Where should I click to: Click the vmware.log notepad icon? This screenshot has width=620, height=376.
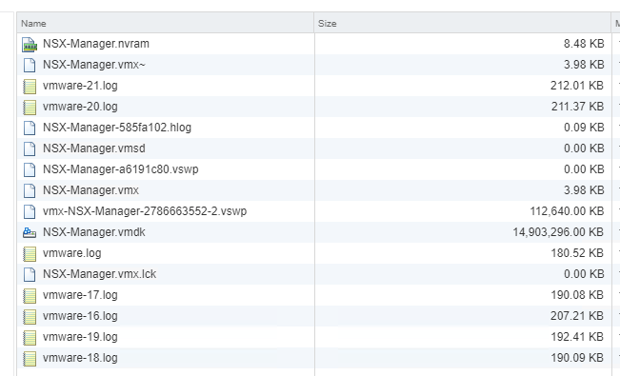coord(30,254)
